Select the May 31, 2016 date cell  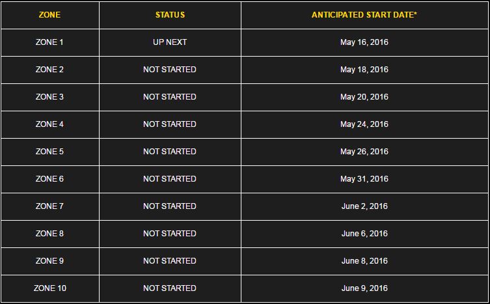point(364,179)
